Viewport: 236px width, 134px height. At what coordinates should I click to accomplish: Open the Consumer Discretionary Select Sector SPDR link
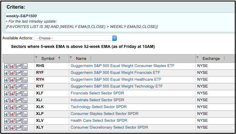[109, 127]
